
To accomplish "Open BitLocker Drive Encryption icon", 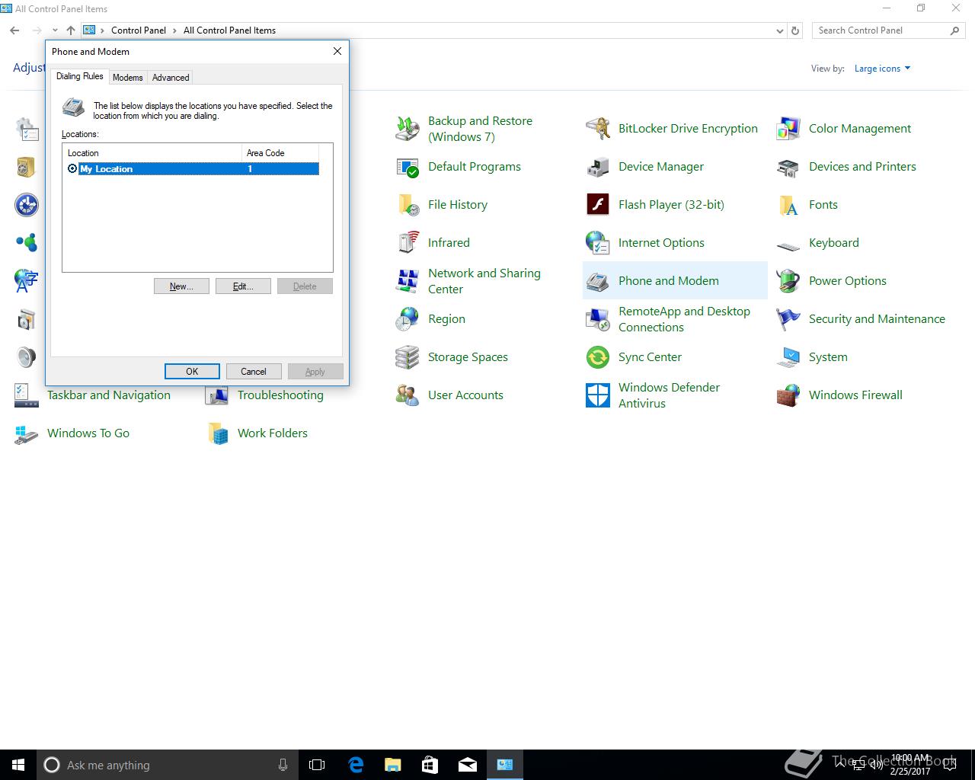I will (598, 129).
